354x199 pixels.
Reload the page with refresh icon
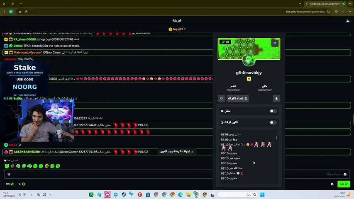point(337,12)
